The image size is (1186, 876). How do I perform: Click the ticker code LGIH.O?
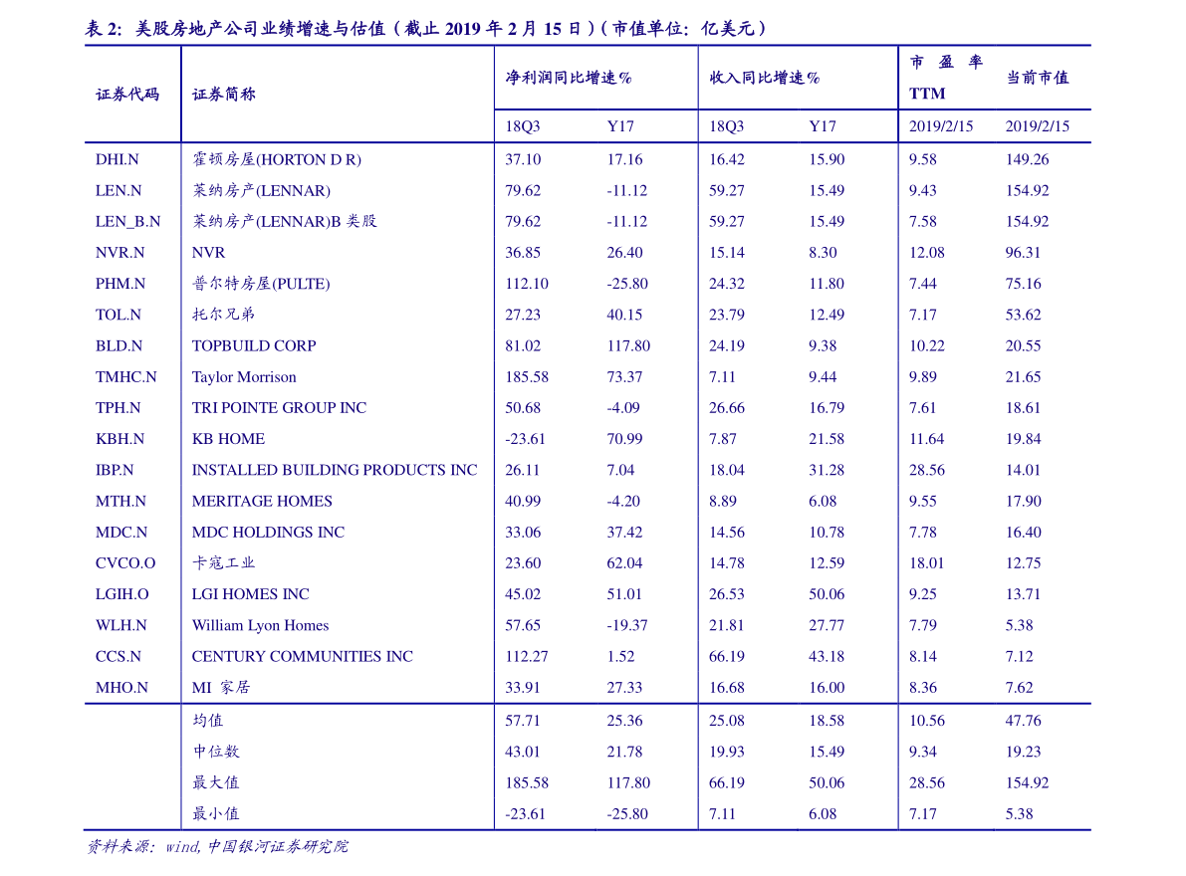[122, 593]
